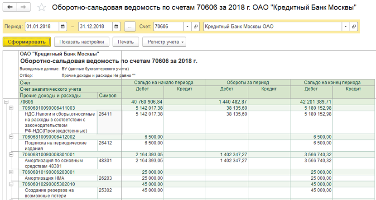
Task: Select the Амортизация НМА row cell
Action: 58,178
